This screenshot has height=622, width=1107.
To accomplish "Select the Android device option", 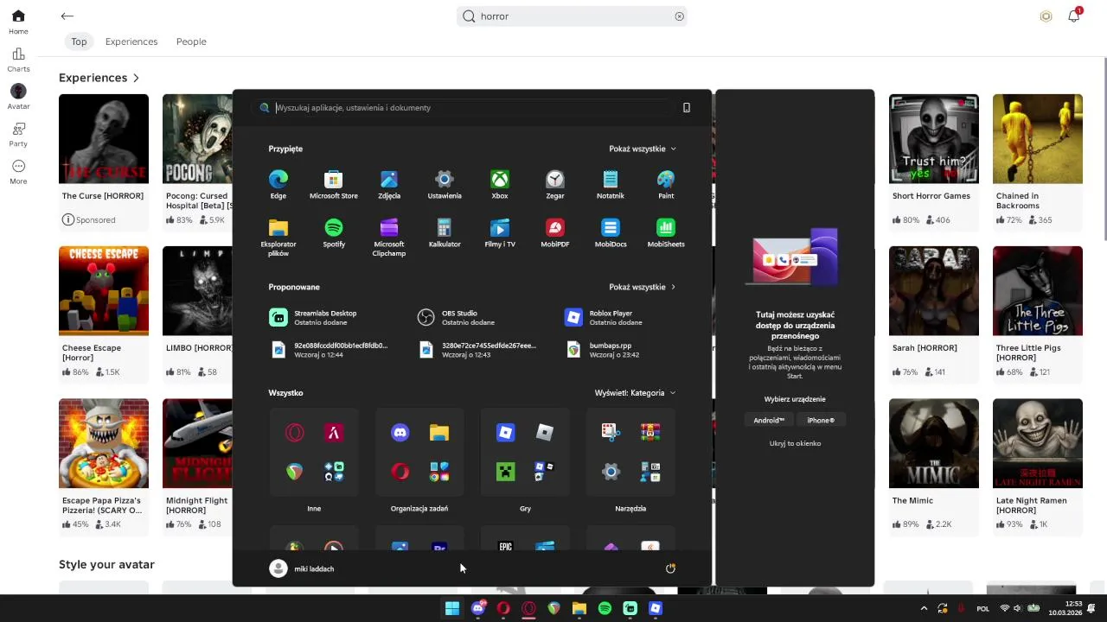I will 768,420.
